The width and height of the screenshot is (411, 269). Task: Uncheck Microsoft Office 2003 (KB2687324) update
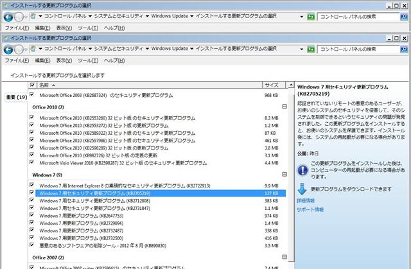coord(32,94)
